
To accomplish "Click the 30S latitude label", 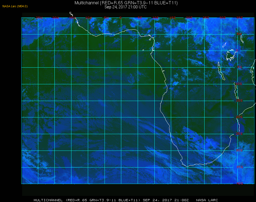I will [x=239, y=150].
